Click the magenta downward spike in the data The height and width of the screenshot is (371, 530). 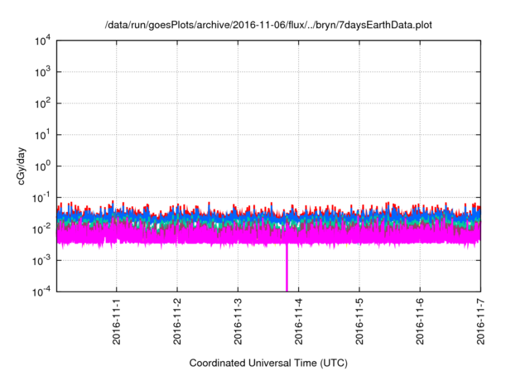[287, 269]
